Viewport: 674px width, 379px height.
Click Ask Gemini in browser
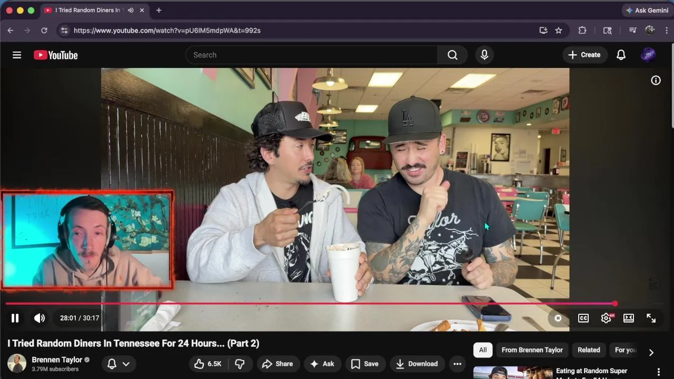pyautogui.click(x=647, y=10)
